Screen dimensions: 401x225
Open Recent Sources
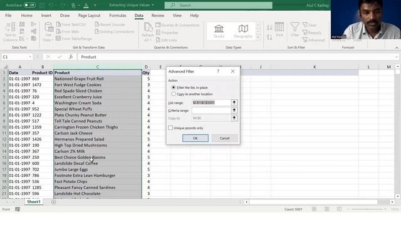[x=110, y=24]
